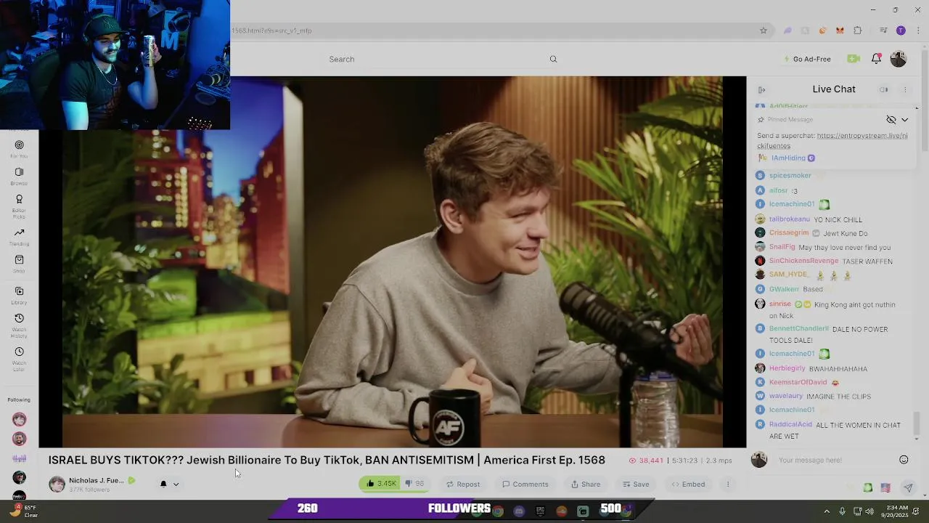
Task: Open Watch History in the sidebar
Action: (19, 325)
